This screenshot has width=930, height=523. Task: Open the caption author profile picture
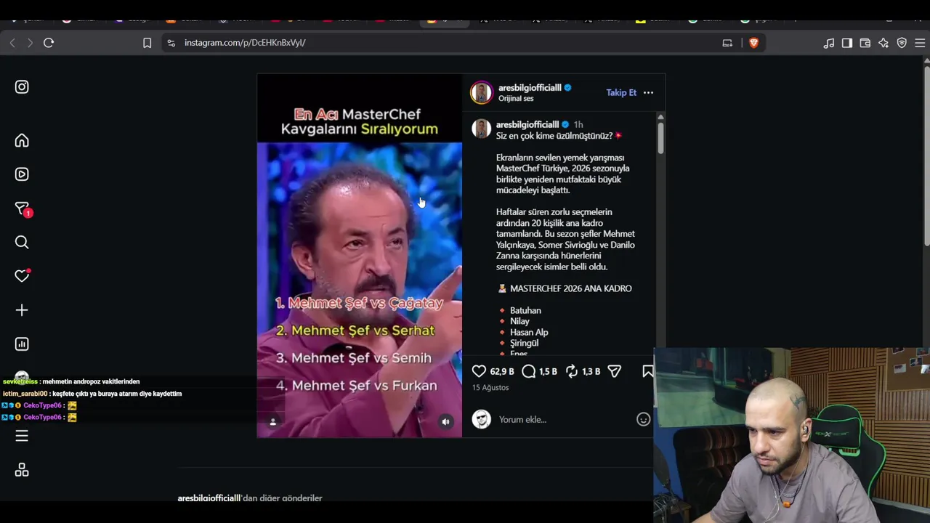click(x=482, y=129)
